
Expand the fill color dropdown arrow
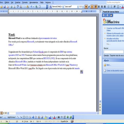click(x=48, y=117)
